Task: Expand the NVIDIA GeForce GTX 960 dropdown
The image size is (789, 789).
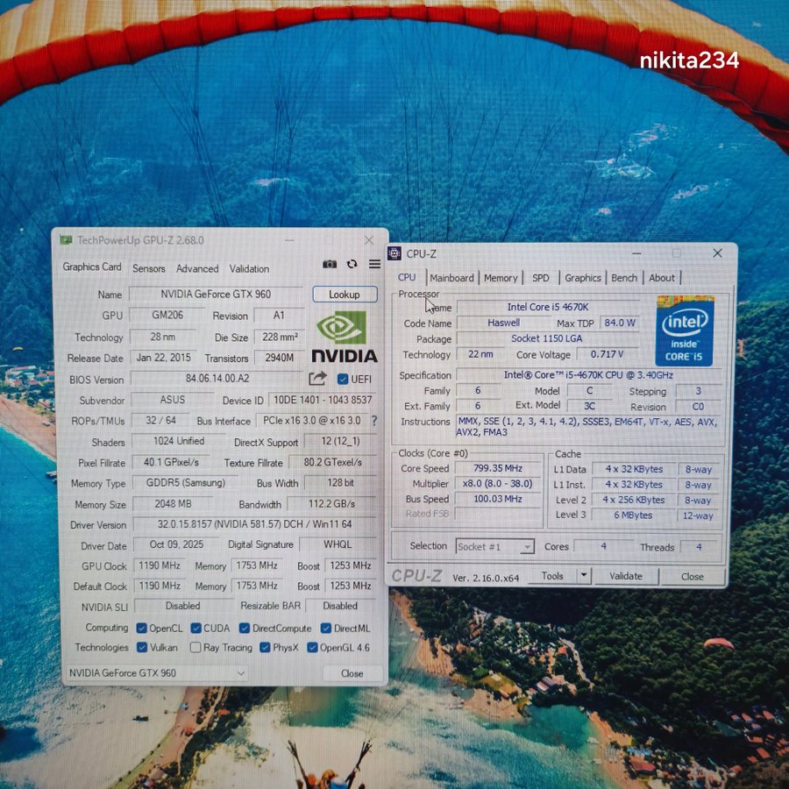Action: click(241, 673)
